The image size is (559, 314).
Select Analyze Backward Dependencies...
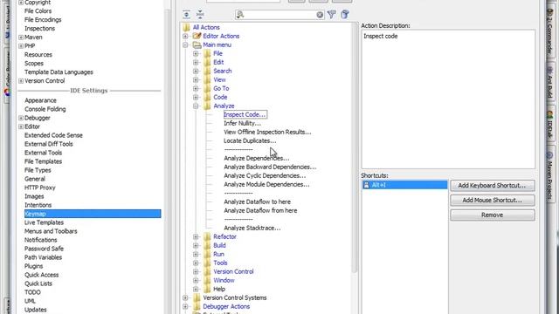[270, 167]
